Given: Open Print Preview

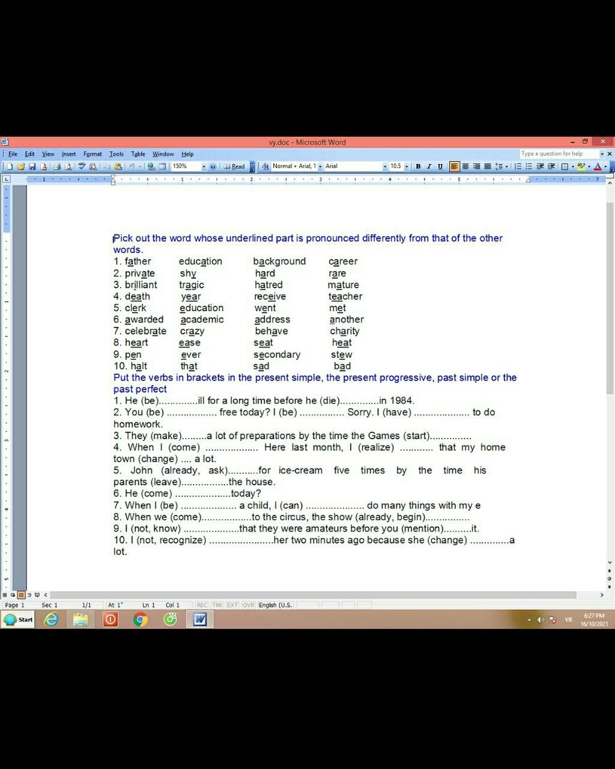Looking at the screenshot, I should [68, 166].
